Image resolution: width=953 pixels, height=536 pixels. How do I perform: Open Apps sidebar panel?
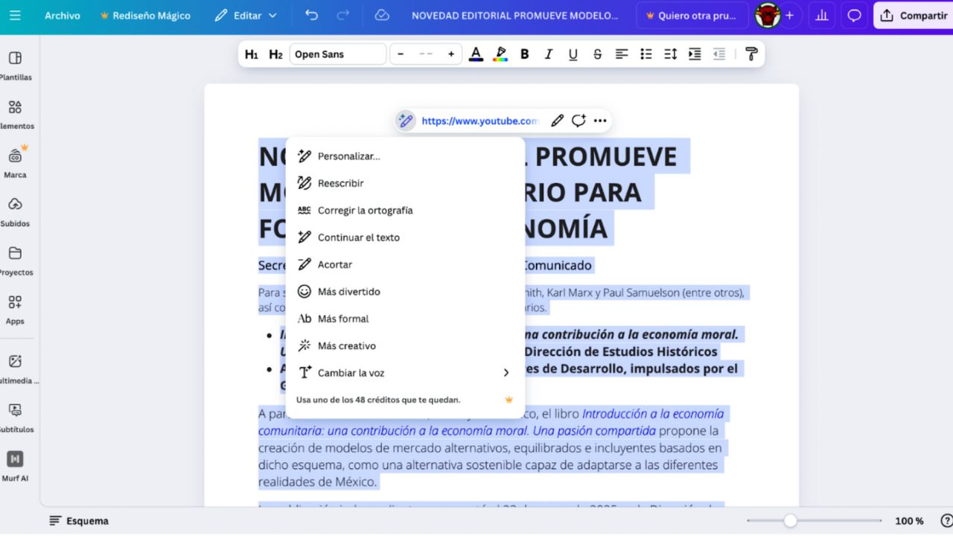(x=15, y=310)
